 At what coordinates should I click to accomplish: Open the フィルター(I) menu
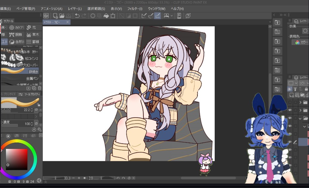click(135, 9)
